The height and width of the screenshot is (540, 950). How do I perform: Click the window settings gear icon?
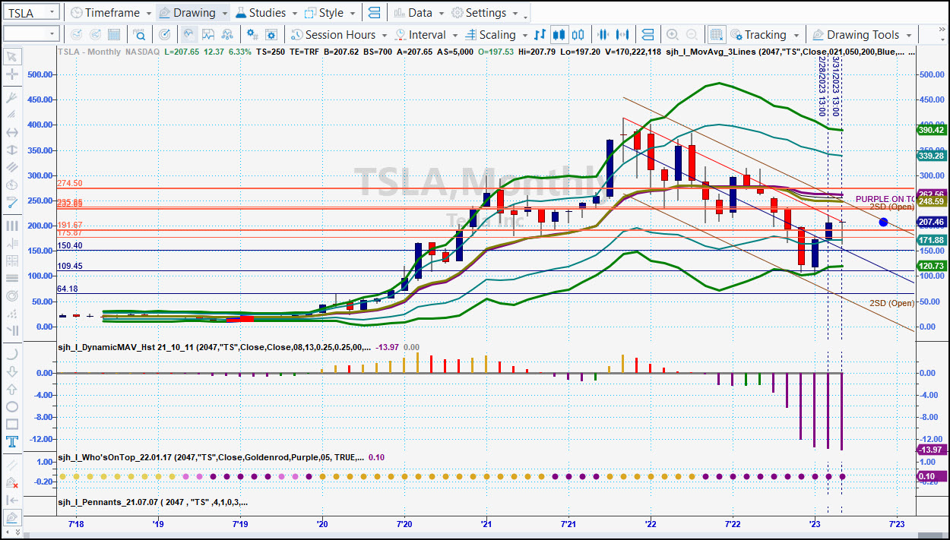click(271, 34)
